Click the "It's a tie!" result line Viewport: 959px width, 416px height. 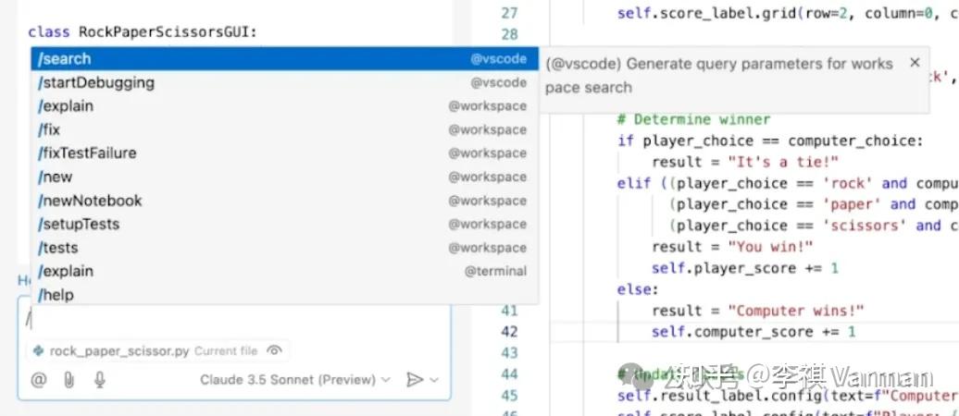click(x=745, y=162)
